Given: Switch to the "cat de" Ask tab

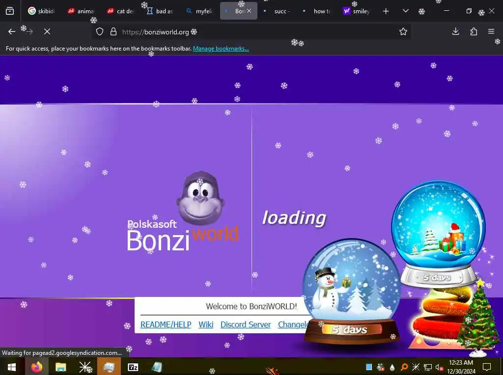Looking at the screenshot, I should point(121,11).
